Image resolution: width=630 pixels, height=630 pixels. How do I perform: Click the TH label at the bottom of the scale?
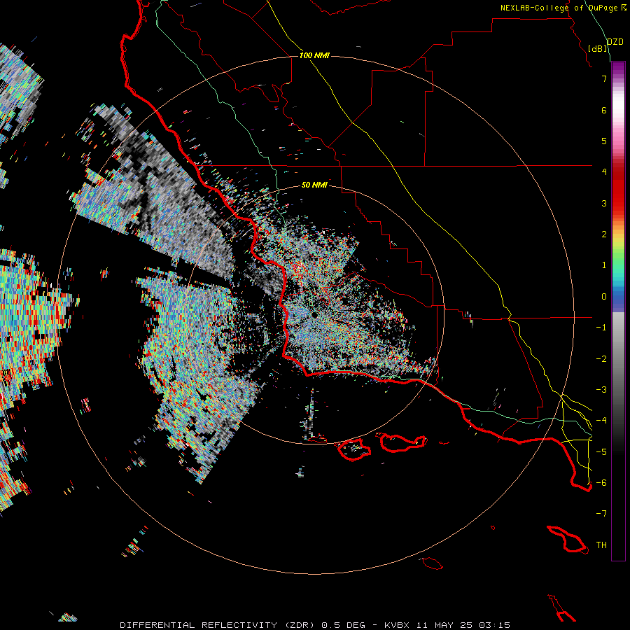(x=601, y=545)
